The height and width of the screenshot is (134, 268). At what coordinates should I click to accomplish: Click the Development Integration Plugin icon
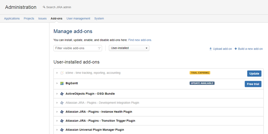(62, 103)
